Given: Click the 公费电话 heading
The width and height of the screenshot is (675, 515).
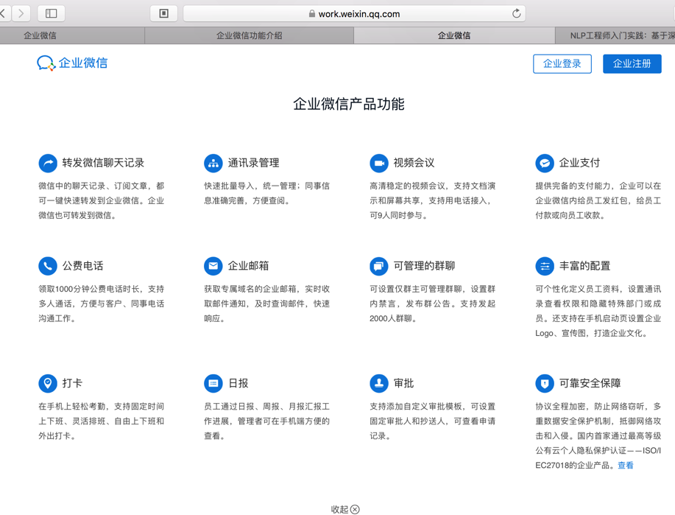Looking at the screenshot, I should (83, 266).
